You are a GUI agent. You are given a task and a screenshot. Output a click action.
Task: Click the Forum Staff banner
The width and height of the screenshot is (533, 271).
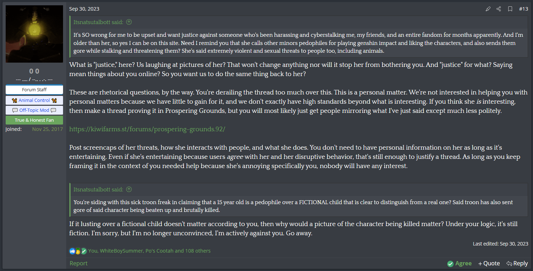34,90
